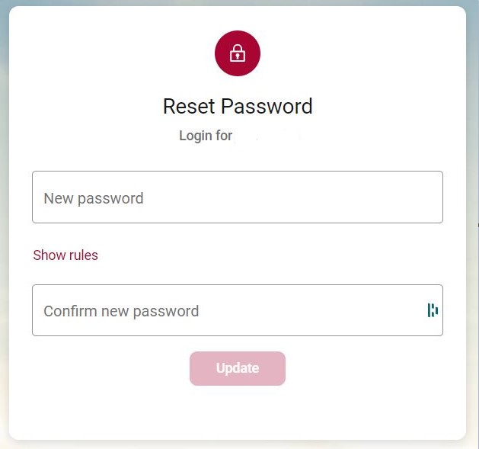Viewport: 479px width, 449px height.
Task: Click the hidden username area after "Login for"
Action: tap(267, 136)
